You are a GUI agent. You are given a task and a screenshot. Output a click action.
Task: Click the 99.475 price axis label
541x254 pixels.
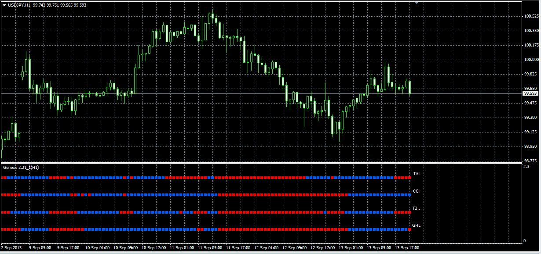click(x=531, y=103)
